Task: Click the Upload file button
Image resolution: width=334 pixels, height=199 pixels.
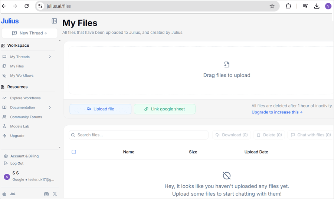Action: pyautogui.click(x=100, y=109)
